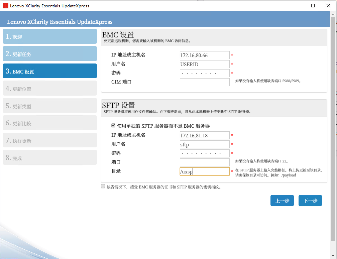Minimize the UpdateXpress window

(298, 6)
